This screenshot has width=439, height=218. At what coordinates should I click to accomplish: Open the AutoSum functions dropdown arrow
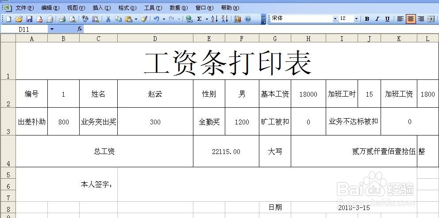(x=207, y=19)
